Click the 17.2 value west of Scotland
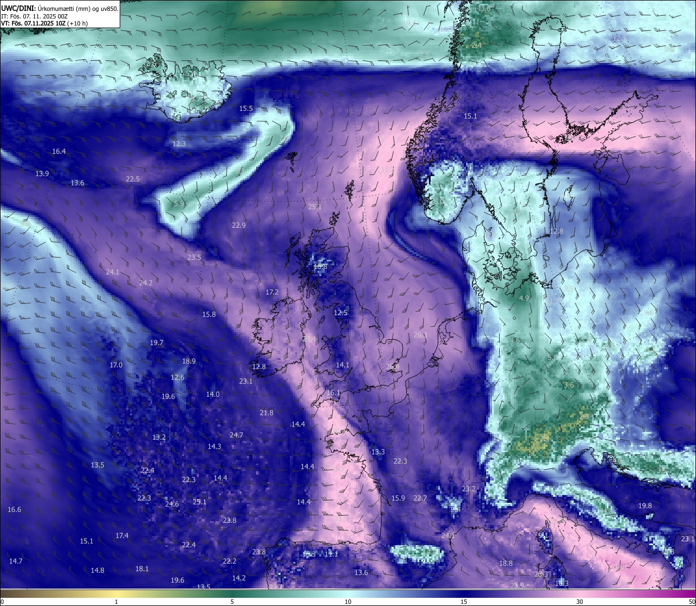Viewport: 696px width, 606px height. point(272,292)
